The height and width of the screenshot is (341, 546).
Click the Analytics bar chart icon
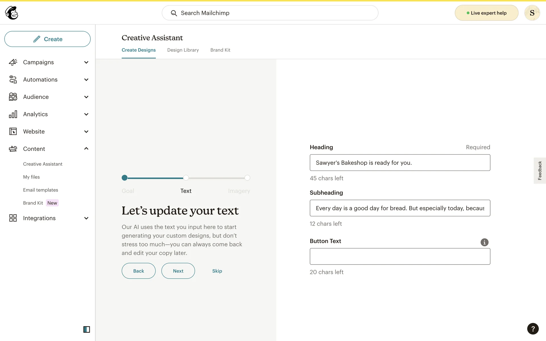tap(13, 114)
